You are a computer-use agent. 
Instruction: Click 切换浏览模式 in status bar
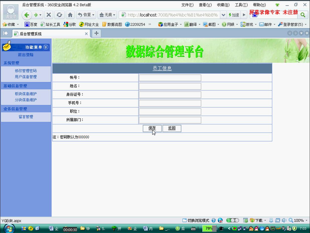[x=196, y=220]
